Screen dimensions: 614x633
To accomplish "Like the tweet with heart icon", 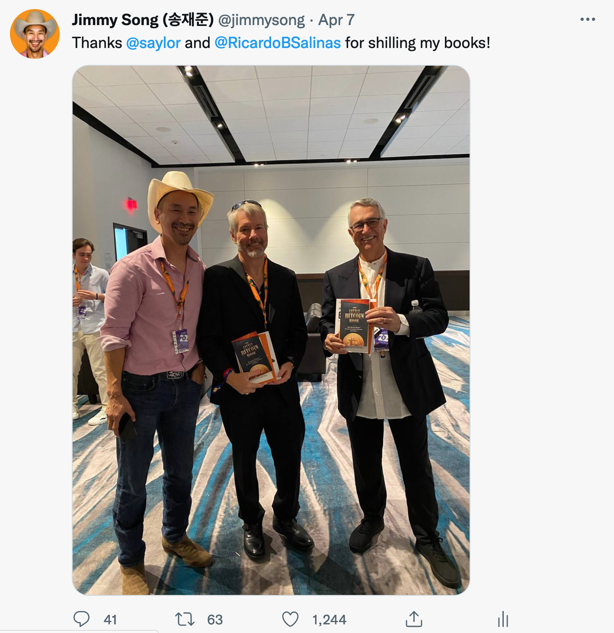I will tap(290, 619).
